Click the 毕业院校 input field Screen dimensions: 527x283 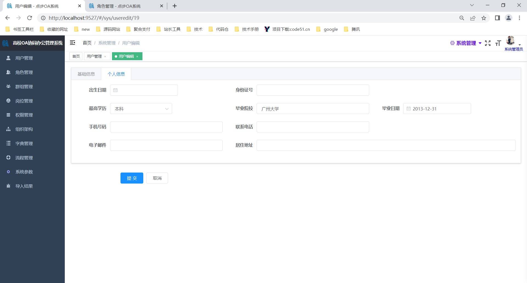pos(313,109)
